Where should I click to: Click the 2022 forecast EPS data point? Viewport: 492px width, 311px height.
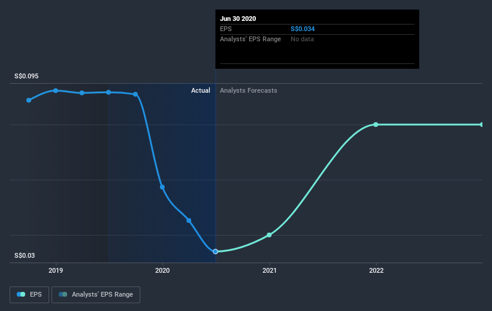pyautogui.click(x=376, y=124)
